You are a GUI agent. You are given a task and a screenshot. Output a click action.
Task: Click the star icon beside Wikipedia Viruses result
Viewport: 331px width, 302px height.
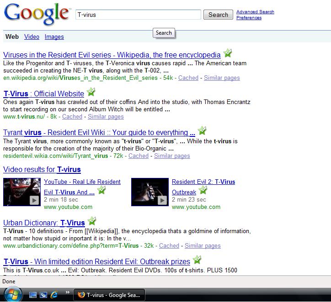[228, 53]
